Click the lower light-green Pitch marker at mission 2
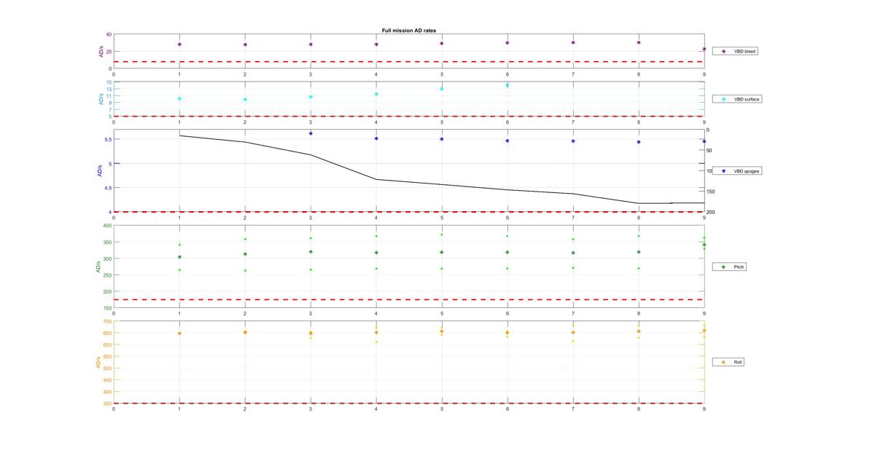This screenshot has width=875, height=453. [245, 270]
